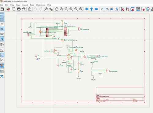Open the Inspect menu
The height and width of the screenshot is (113, 153).
click(x=25, y=5)
